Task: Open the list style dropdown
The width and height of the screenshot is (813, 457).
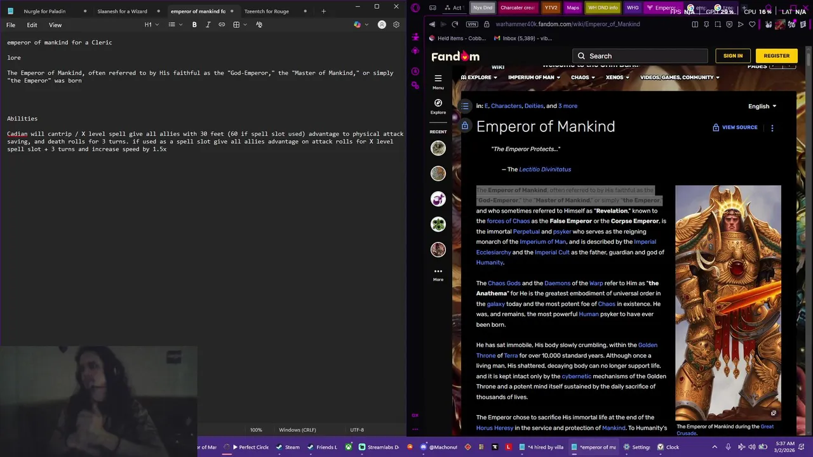Action: [175, 25]
